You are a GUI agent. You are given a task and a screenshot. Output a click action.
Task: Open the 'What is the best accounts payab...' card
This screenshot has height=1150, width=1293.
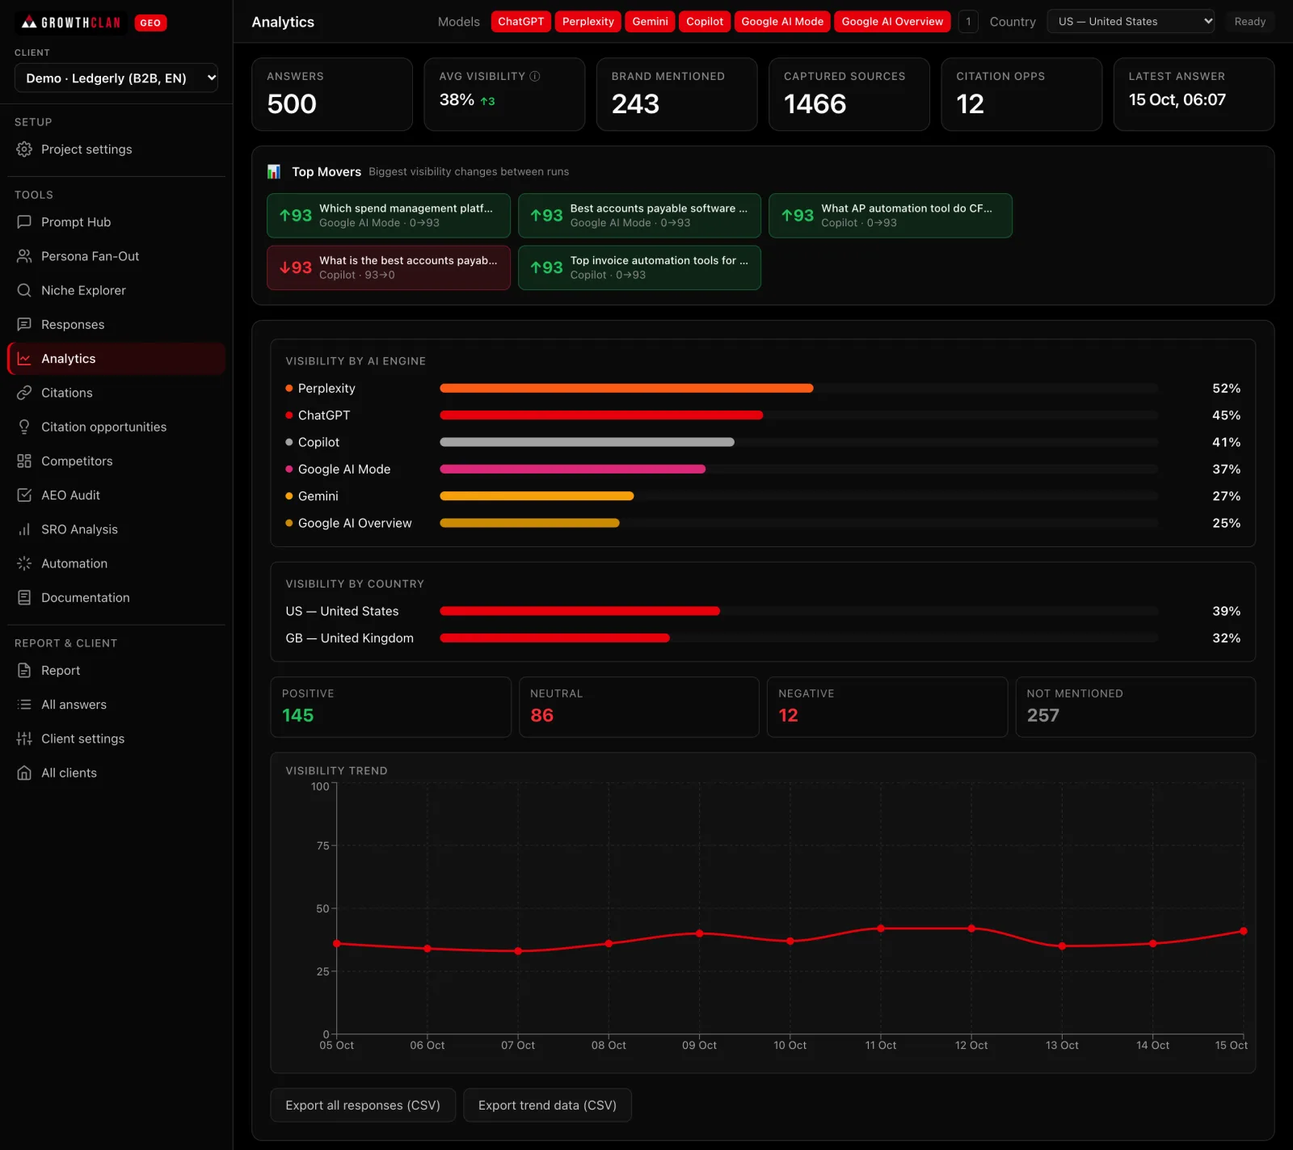click(x=389, y=267)
